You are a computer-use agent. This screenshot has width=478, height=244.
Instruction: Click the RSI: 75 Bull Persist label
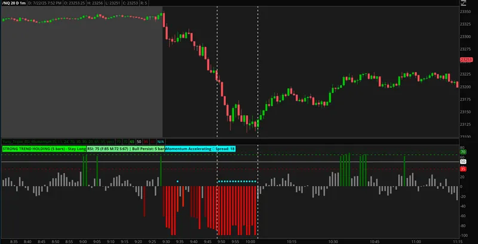125,149
